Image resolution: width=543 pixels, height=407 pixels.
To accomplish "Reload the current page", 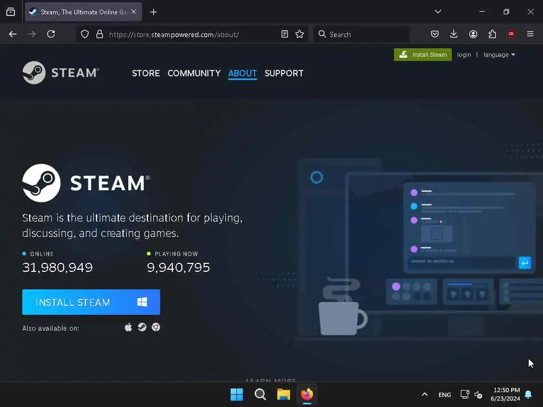I will pos(51,34).
